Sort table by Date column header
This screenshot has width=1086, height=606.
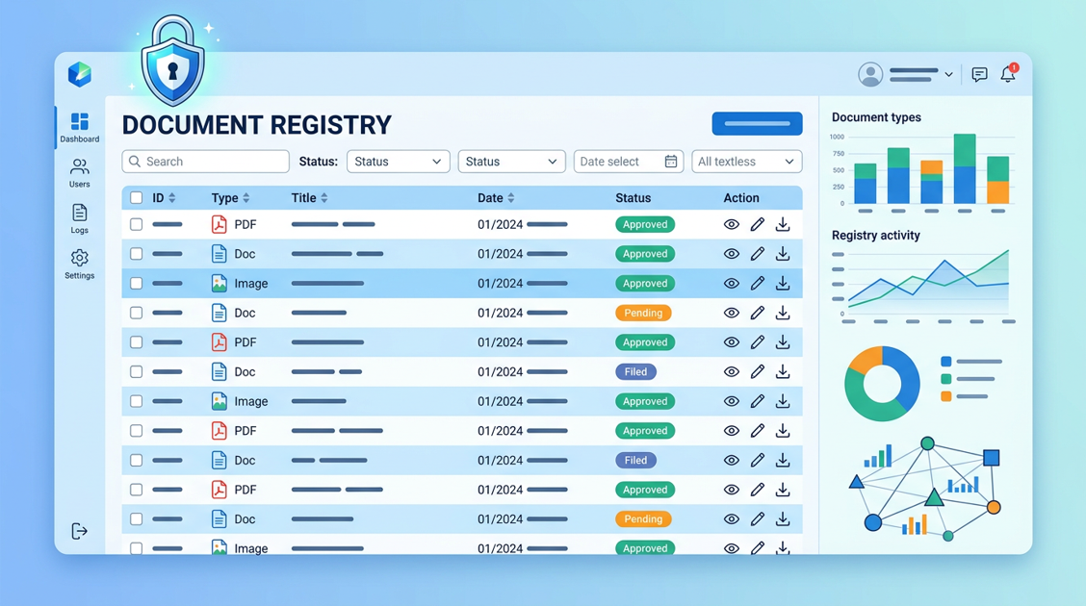point(496,198)
